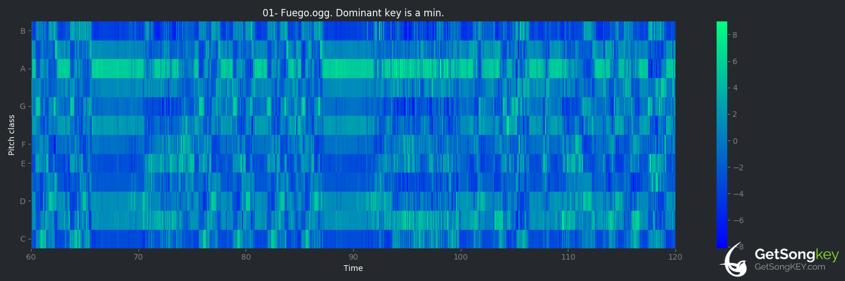
Task: Click the time axis tick label '80'
Action: point(246,257)
